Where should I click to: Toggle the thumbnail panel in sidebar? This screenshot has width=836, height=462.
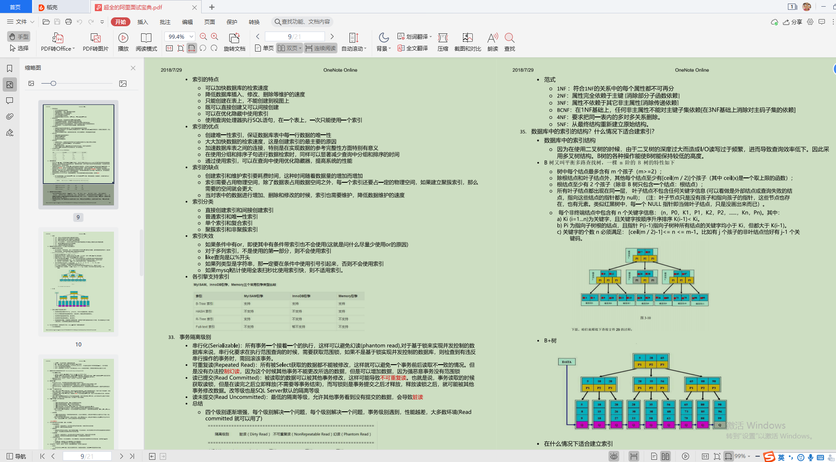(x=9, y=84)
